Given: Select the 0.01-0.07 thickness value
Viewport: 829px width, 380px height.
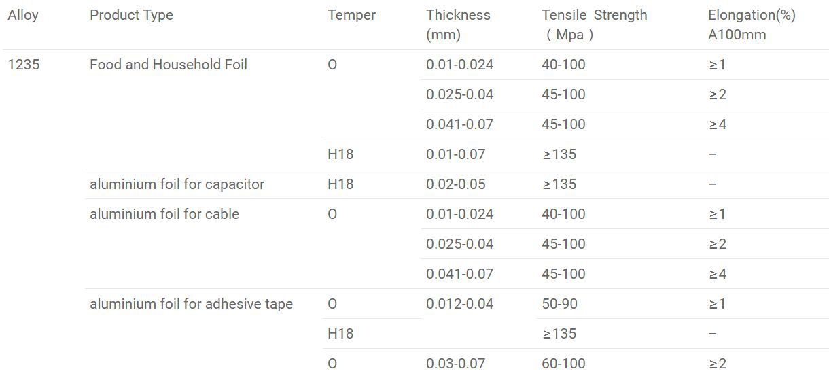Looking at the screenshot, I should pos(456,154).
